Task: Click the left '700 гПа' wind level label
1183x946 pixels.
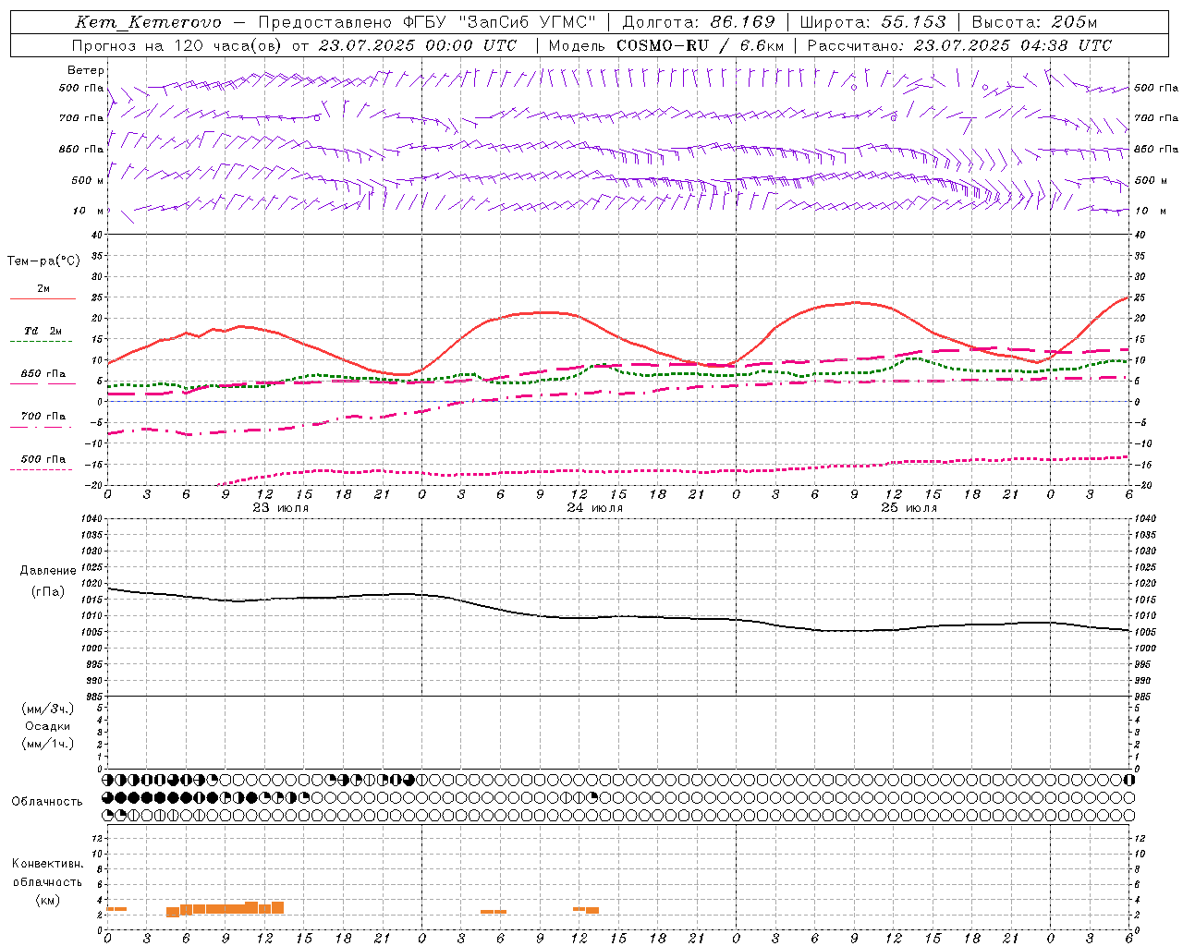Action: coord(81,118)
